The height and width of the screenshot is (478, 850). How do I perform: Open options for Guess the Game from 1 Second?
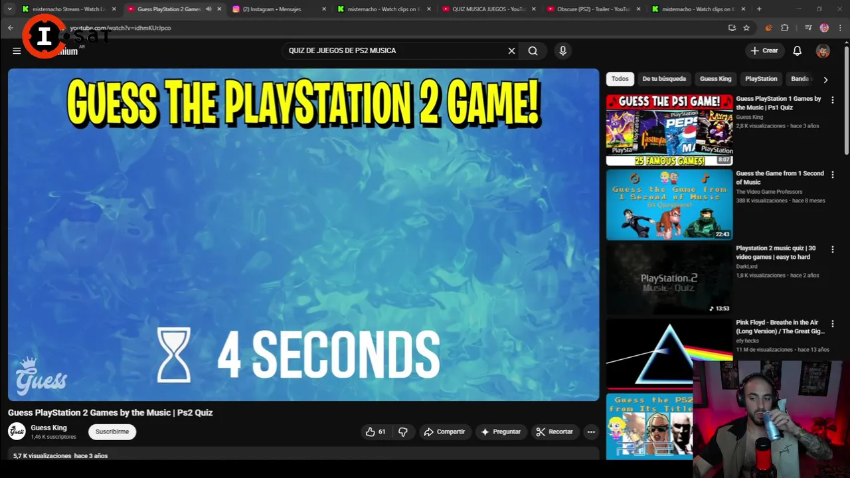833,175
